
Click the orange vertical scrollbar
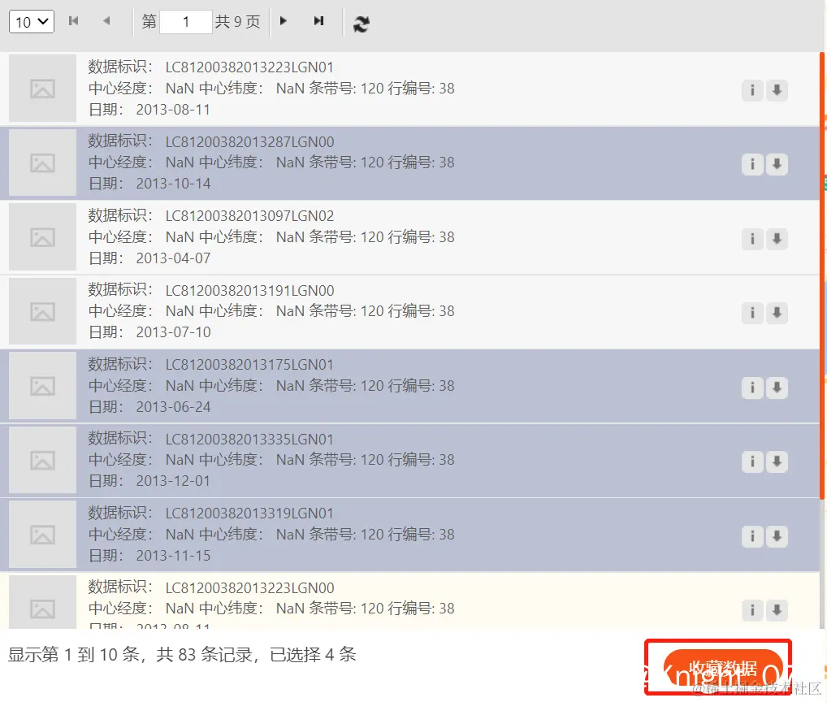pyautogui.click(x=822, y=275)
